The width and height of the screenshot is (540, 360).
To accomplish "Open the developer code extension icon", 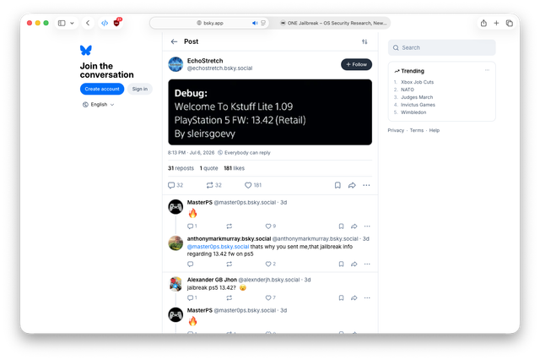I will (x=105, y=23).
